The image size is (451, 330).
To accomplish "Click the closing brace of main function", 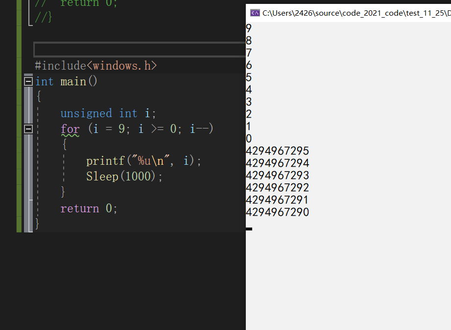I will tap(37, 224).
